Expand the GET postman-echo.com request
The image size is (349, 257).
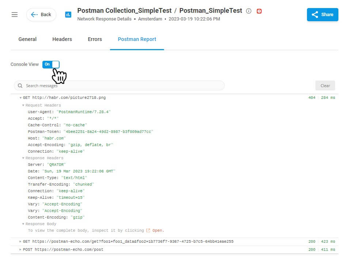tap(21, 242)
